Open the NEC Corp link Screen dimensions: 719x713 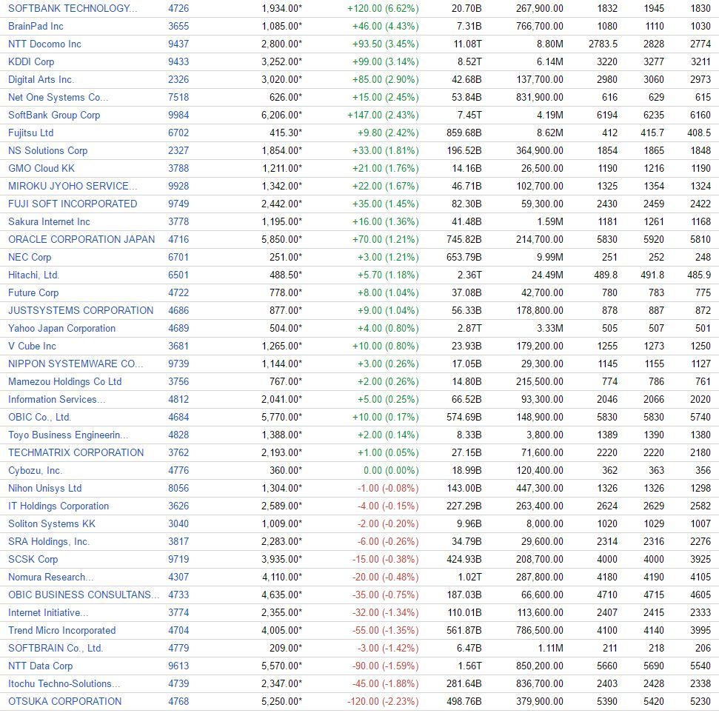coord(30,257)
